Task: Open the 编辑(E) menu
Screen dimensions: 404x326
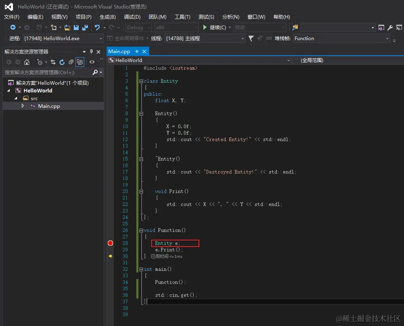Action: coord(35,17)
